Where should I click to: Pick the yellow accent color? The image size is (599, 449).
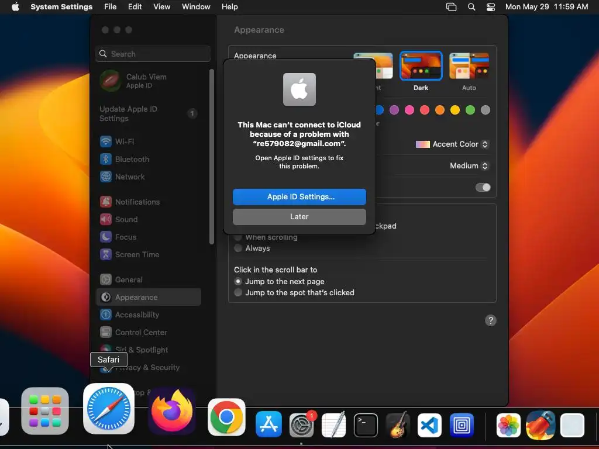pos(455,110)
